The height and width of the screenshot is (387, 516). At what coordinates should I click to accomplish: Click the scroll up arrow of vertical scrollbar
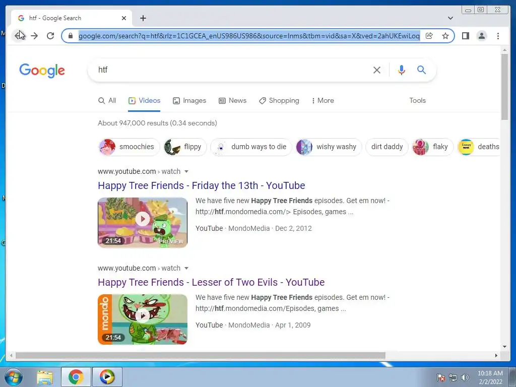(504, 50)
